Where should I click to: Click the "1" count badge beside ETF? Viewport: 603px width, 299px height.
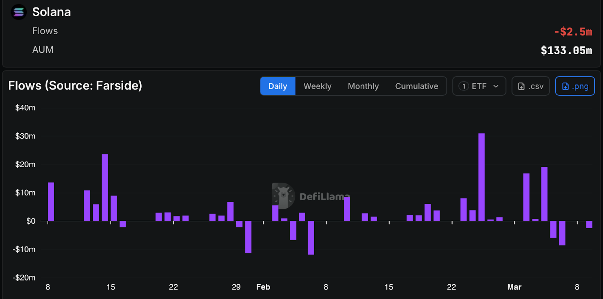pyautogui.click(x=464, y=86)
